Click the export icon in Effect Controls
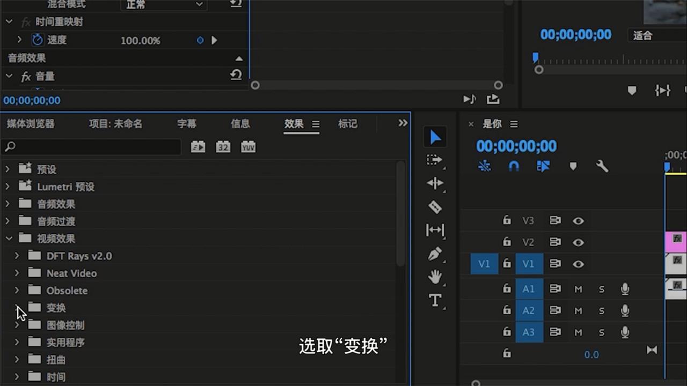Image resolution: width=687 pixels, height=386 pixels. coord(493,99)
